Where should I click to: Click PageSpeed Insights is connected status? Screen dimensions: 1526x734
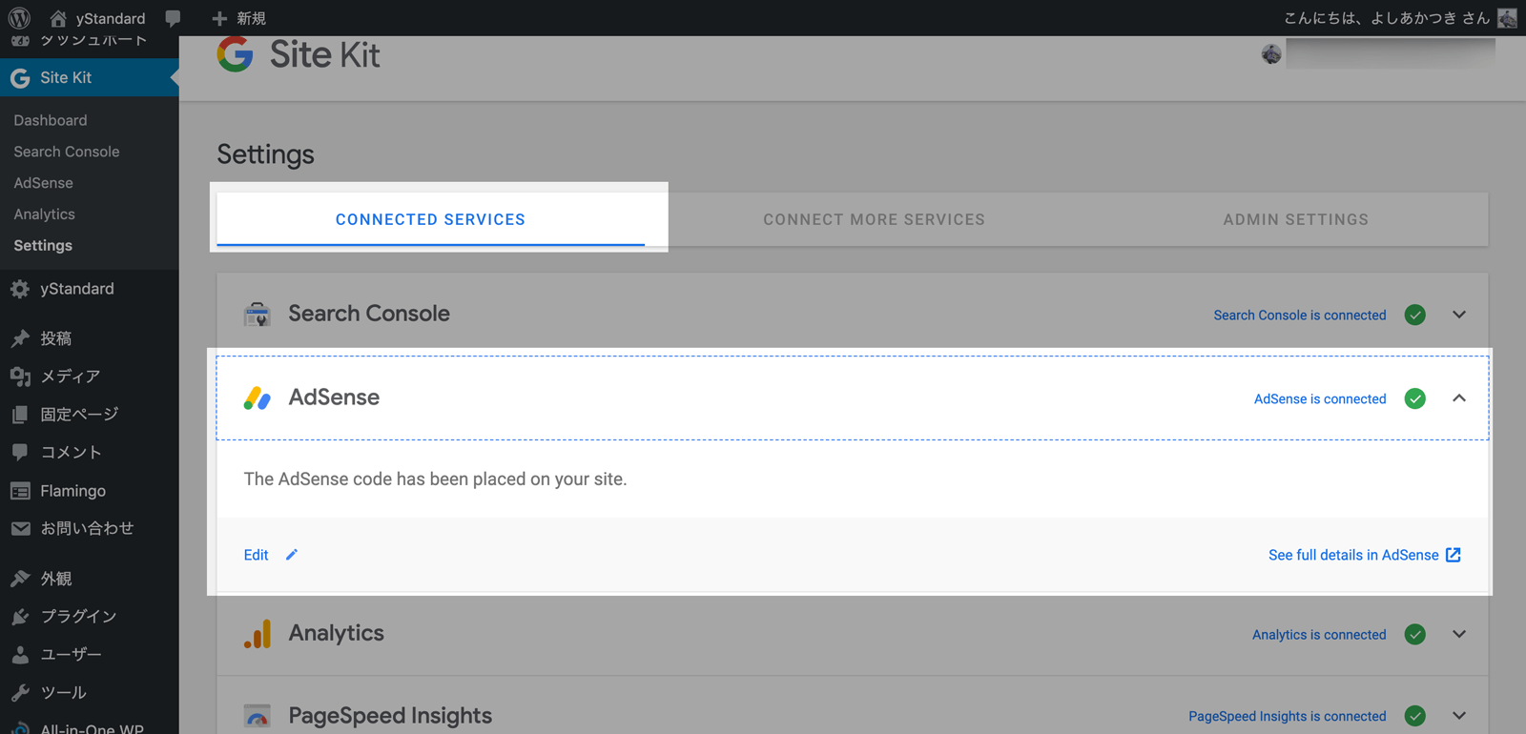pyautogui.click(x=1288, y=716)
